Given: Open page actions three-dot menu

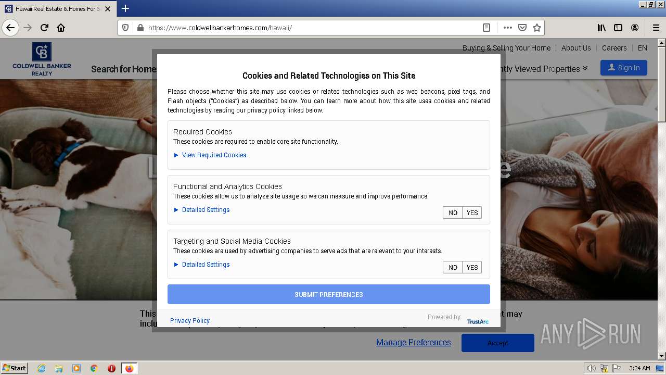Looking at the screenshot, I should point(507,28).
